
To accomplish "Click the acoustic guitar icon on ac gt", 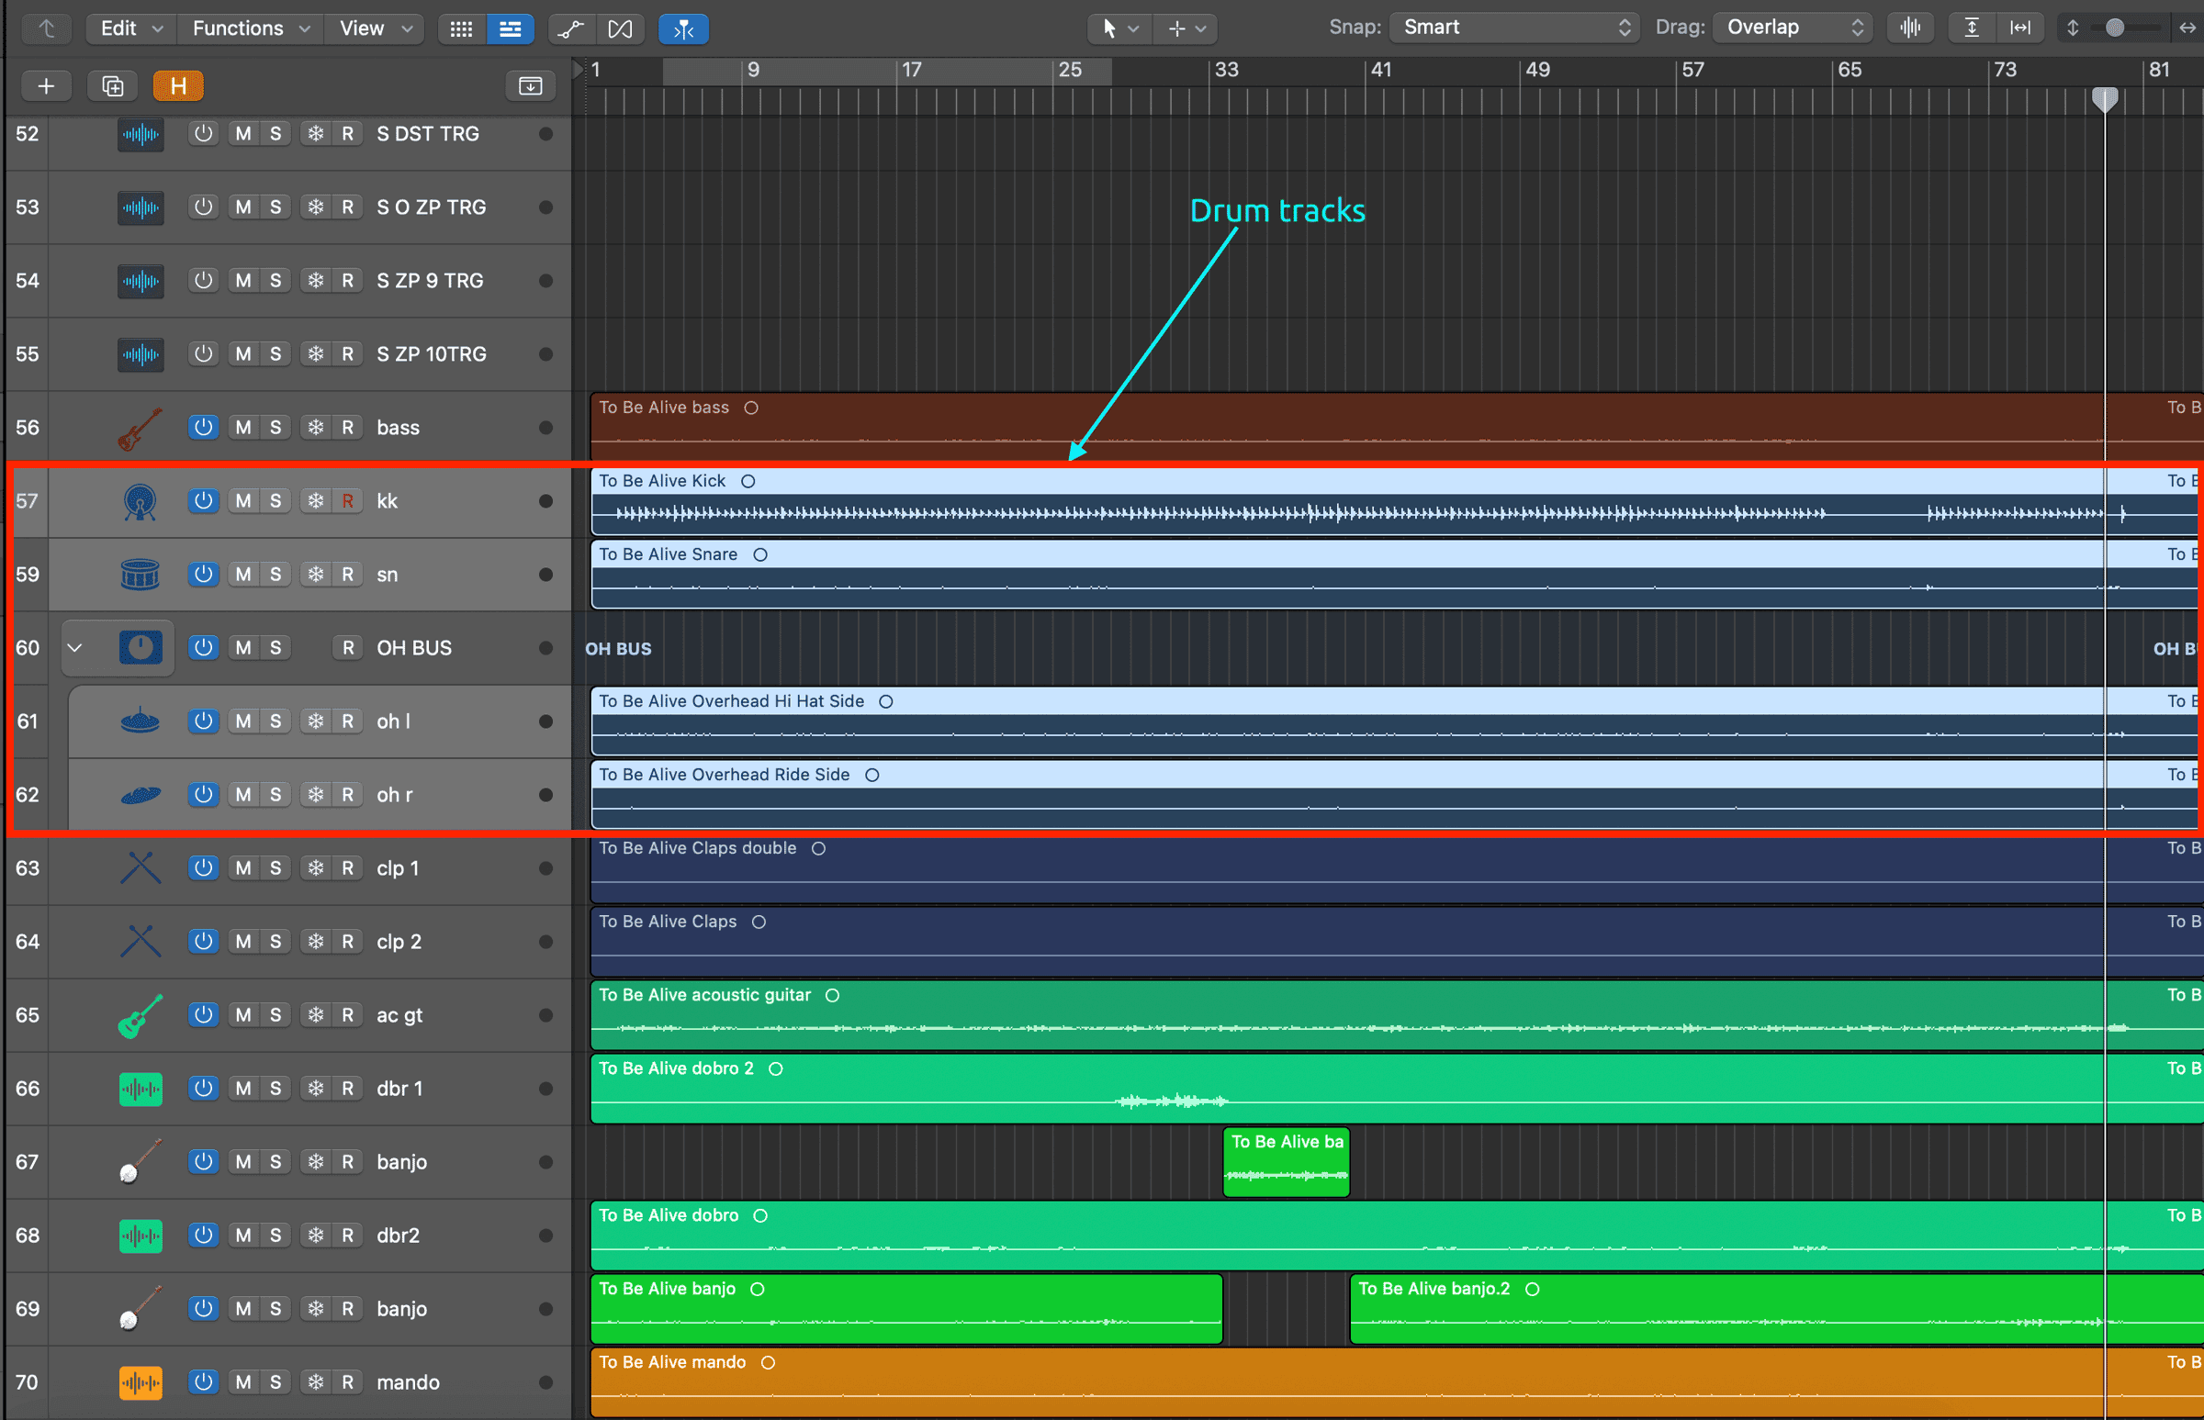I will [141, 1015].
